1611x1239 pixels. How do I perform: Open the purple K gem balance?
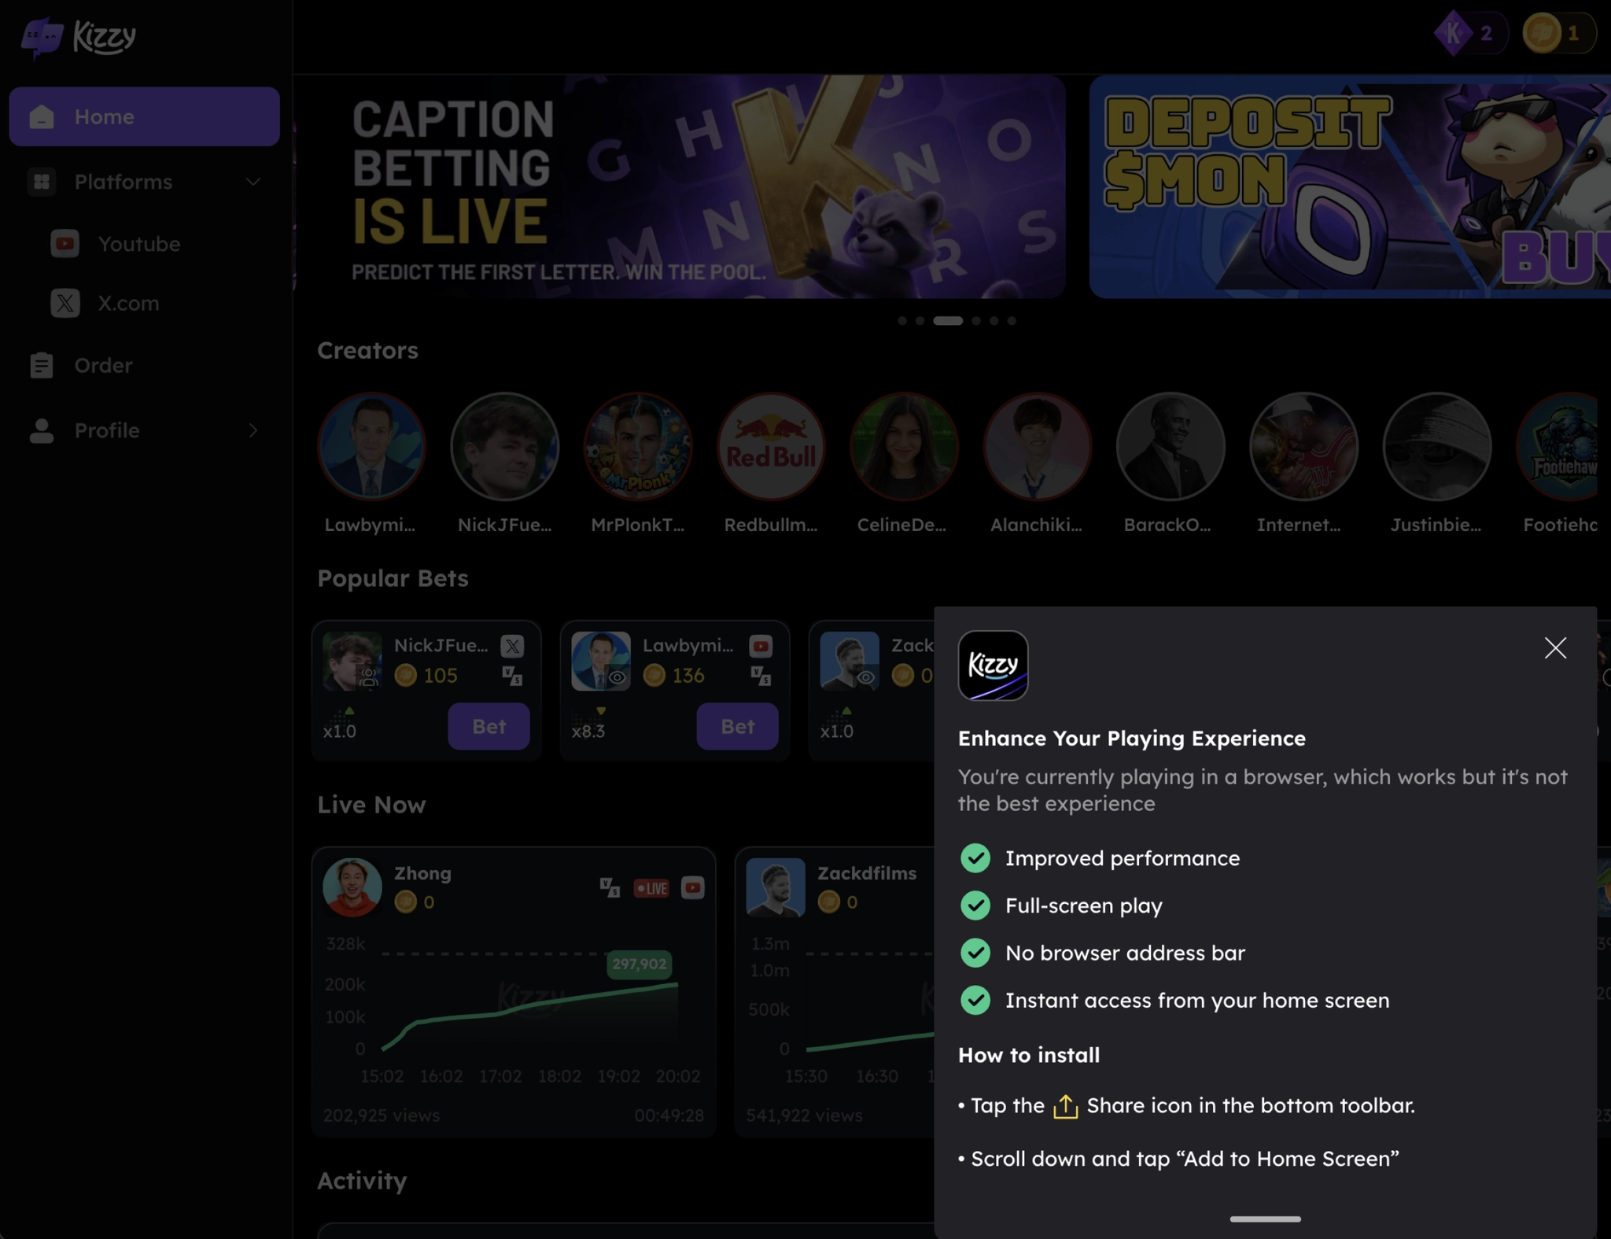click(1468, 33)
